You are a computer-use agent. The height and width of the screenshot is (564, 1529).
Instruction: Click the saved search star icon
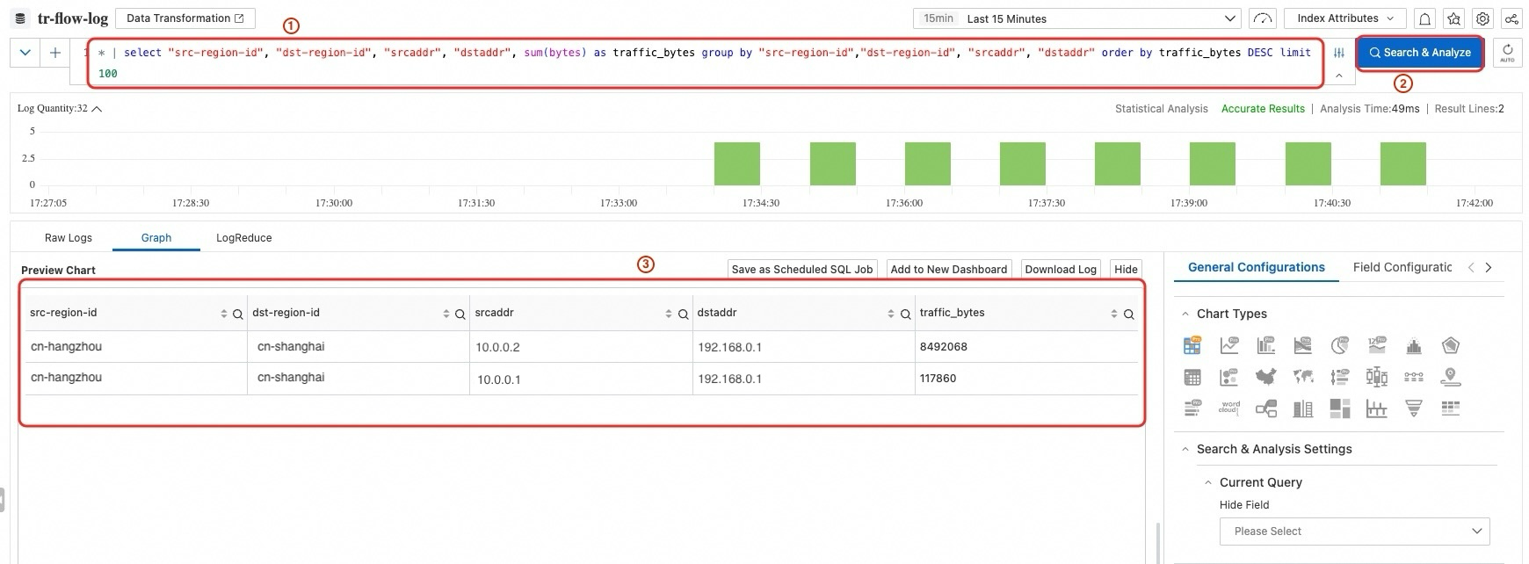[x=1454, y=18]
